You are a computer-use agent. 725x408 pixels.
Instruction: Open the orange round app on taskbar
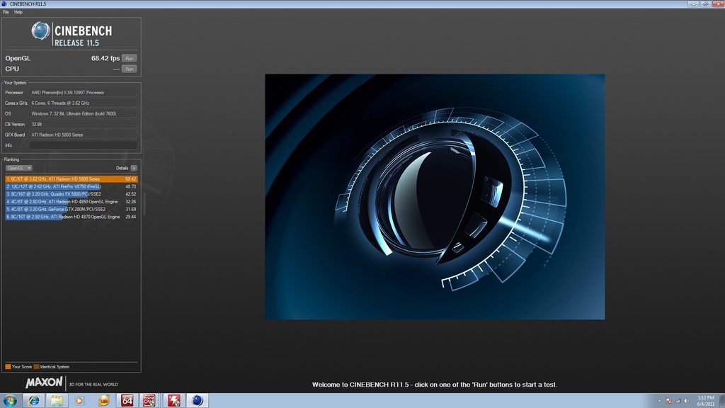click(x=103, y=401)
